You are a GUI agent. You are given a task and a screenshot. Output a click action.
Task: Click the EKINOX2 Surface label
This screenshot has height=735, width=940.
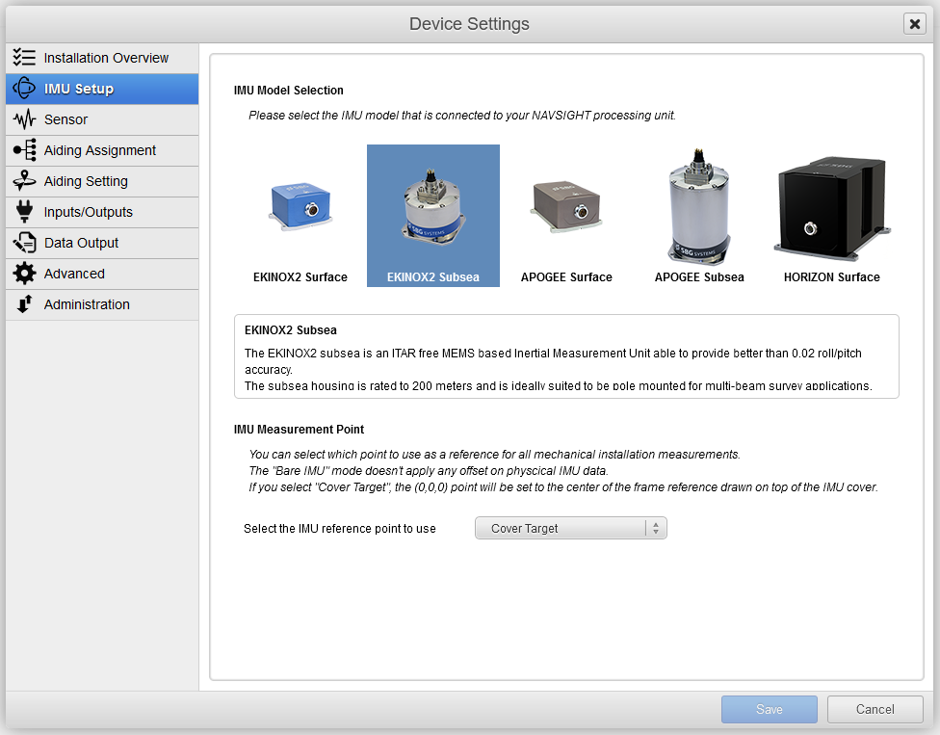[x=300, y=277]
